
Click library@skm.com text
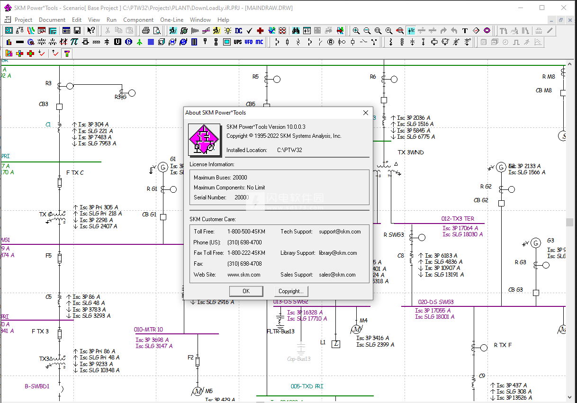338,253
